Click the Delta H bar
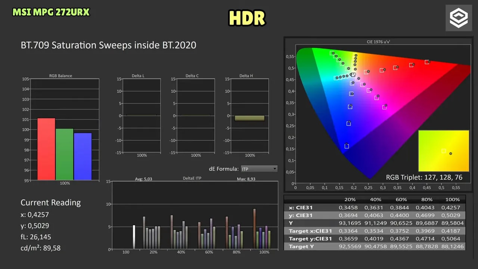Viewport: 478px width, 269px height. click(x=249, y=118)
